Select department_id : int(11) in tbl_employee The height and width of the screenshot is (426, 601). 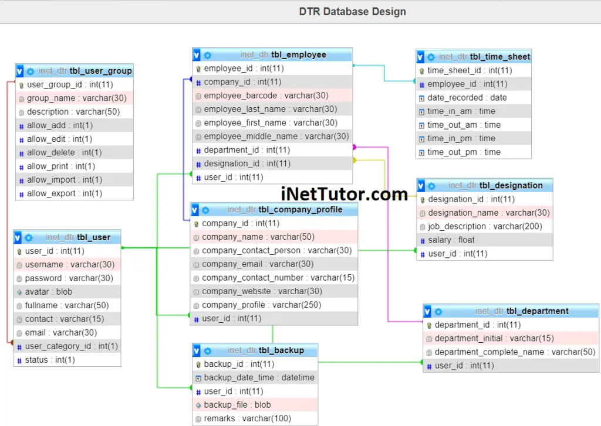point(272,150)
